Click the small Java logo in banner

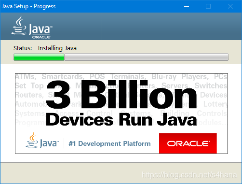point(42,141)
